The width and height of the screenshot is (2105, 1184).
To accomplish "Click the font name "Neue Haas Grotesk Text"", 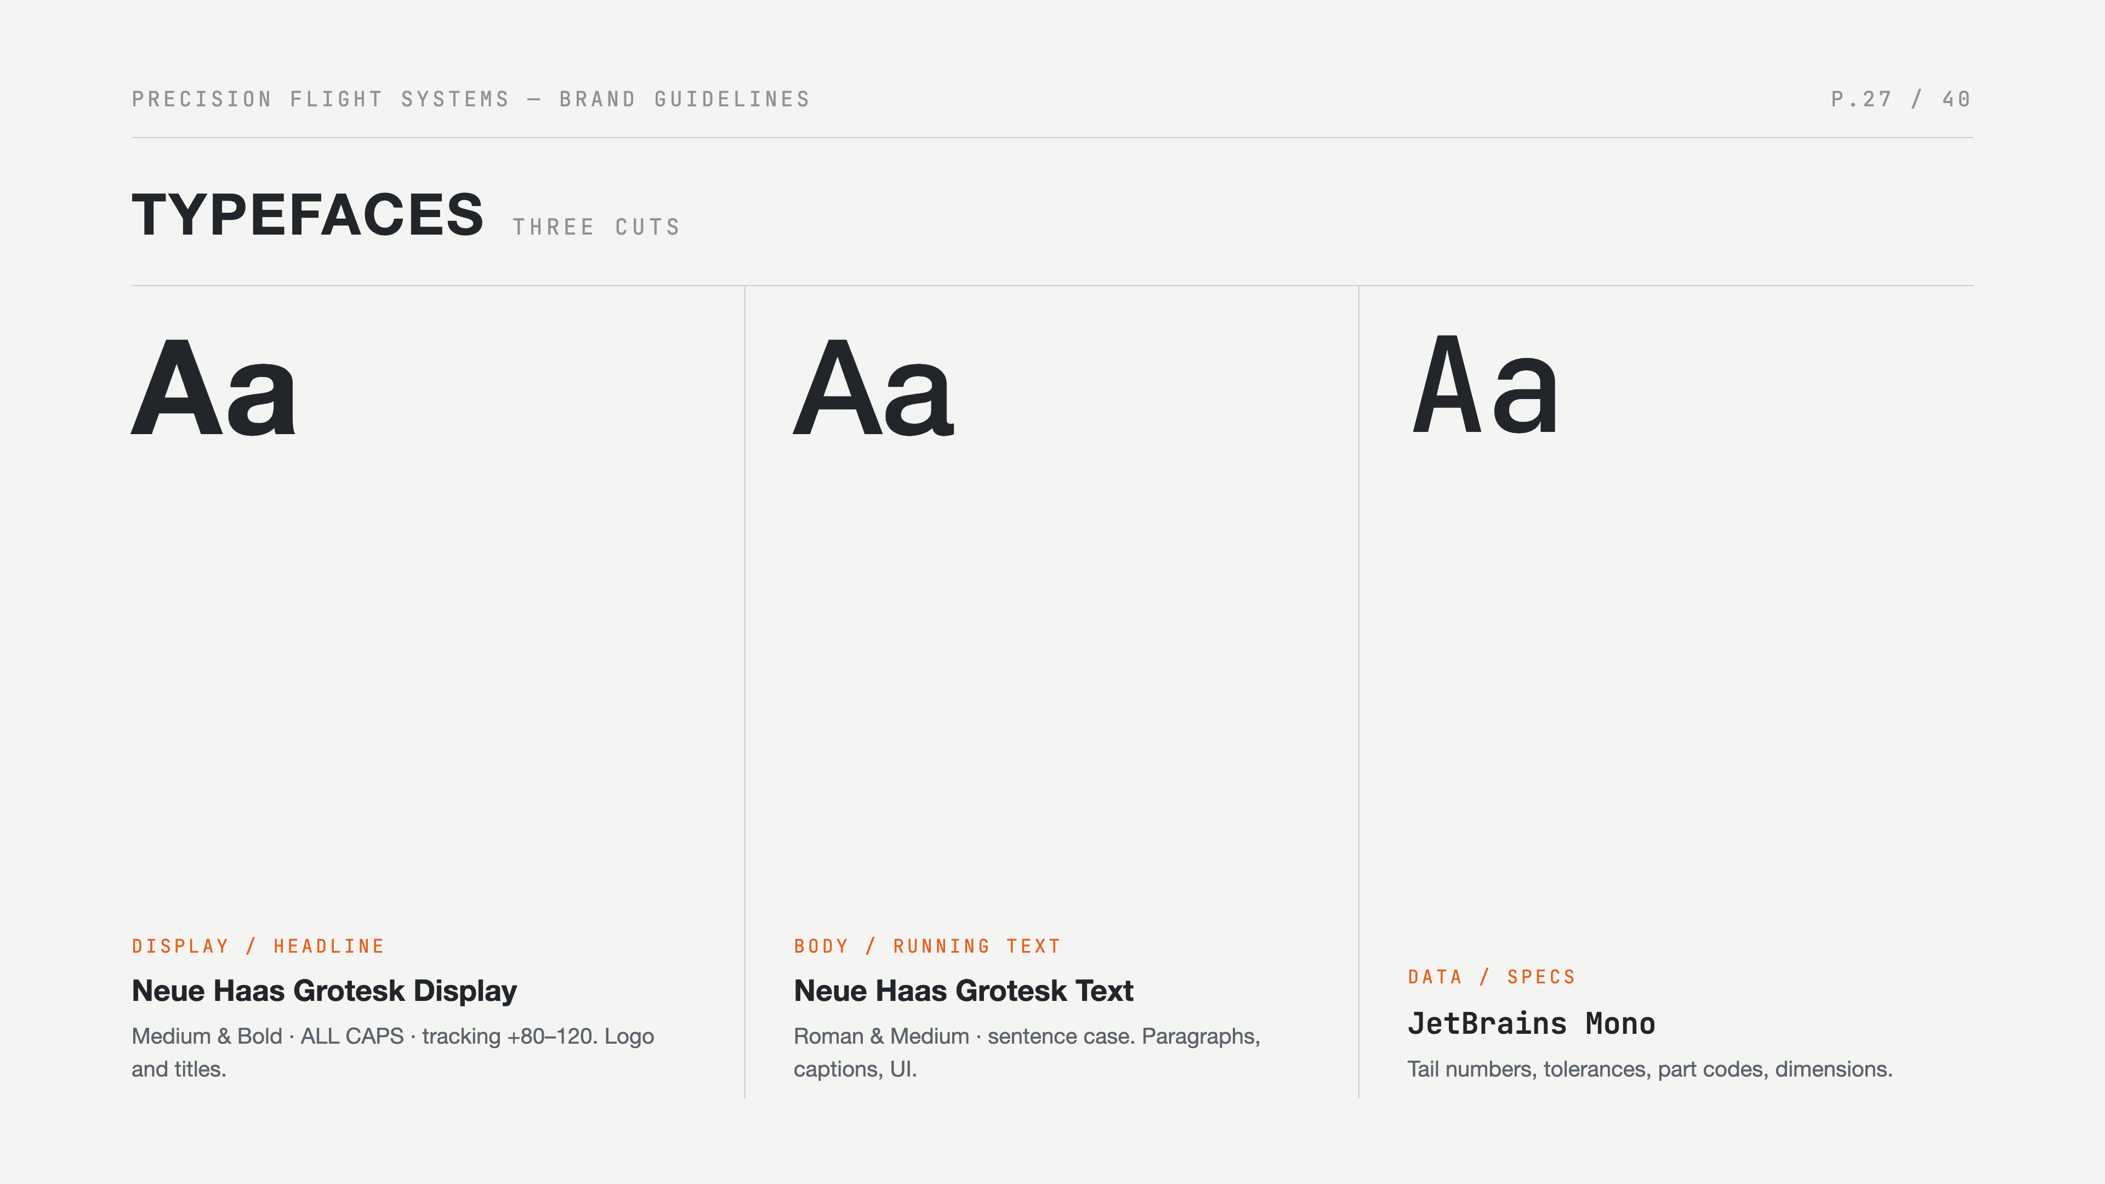I will pyautogui.click(x=964, y=991).
